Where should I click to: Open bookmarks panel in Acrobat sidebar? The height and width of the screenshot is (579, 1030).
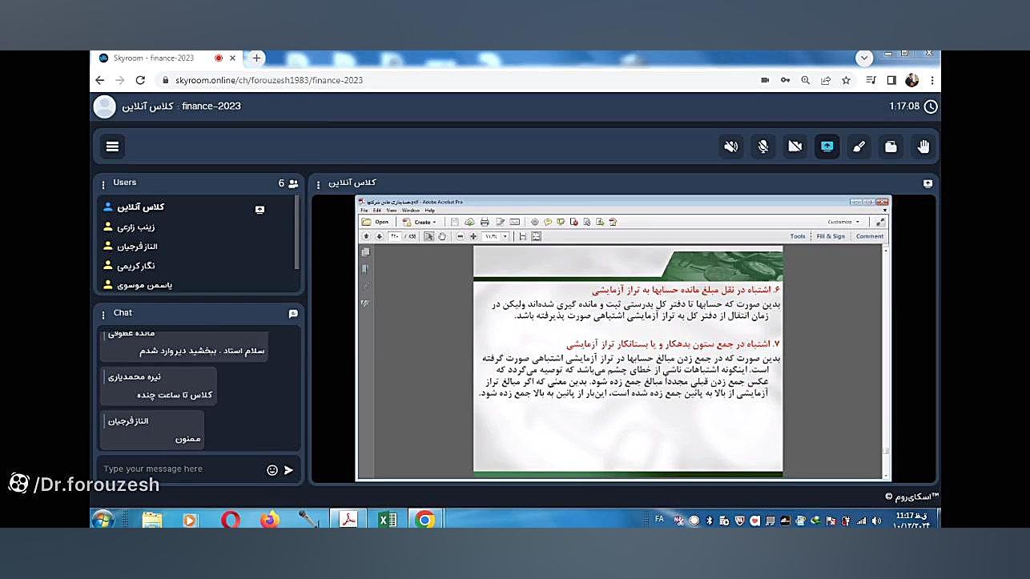click(x=366, y=269)
